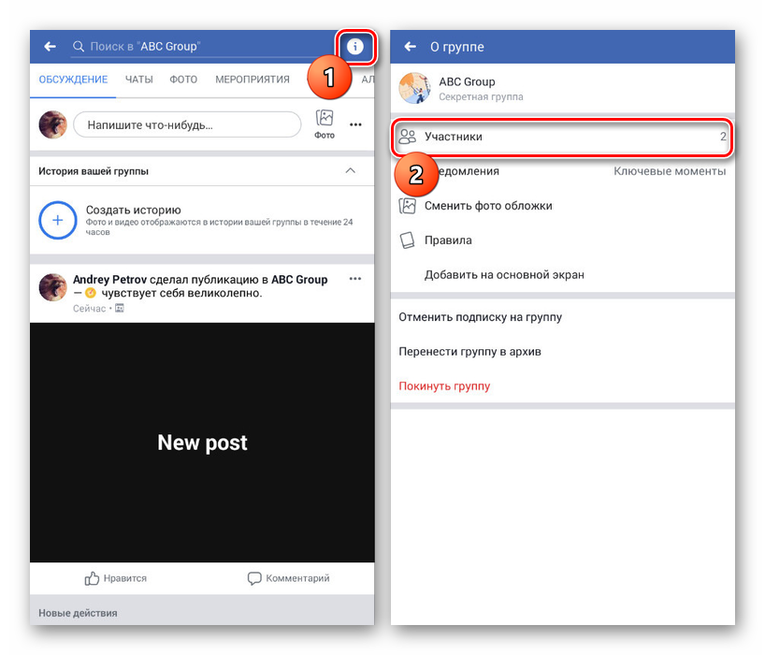Screen dimensions: 765x655
Task: Choose 'Отменить подписку на группу'
Action: pyautogui.click(x=480, y=317)
